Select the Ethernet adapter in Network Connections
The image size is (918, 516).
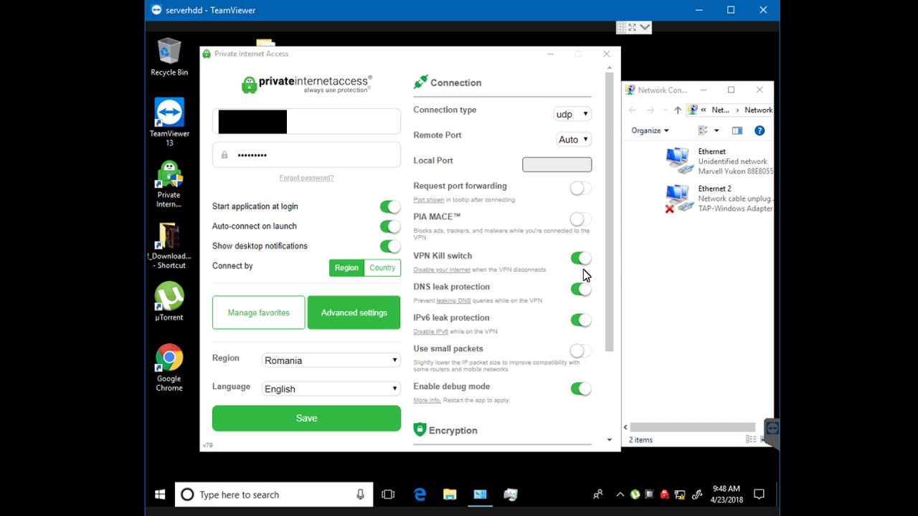click(x=719, y=161)
